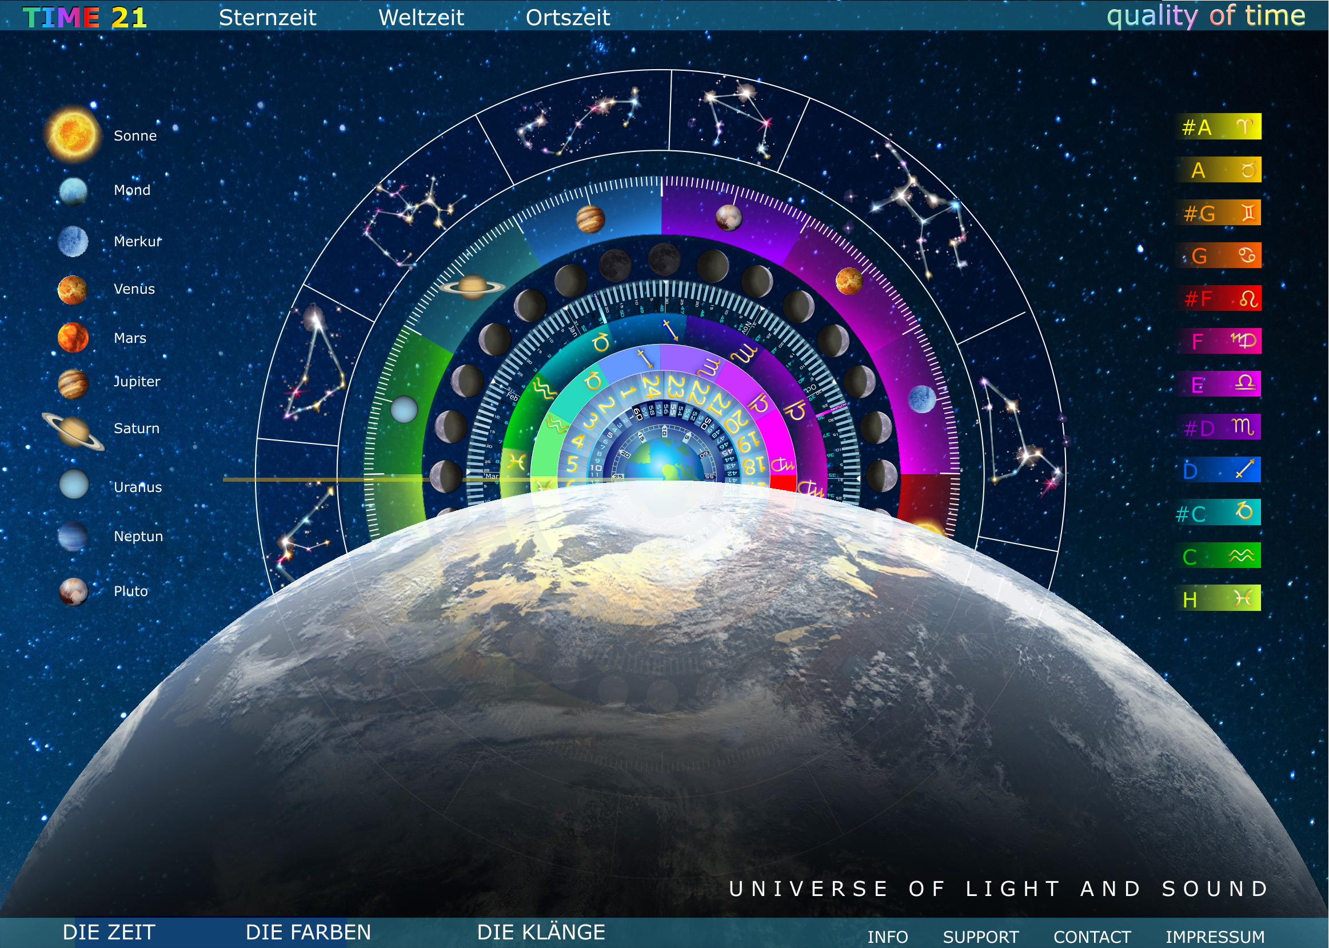Switch to the DIE KLÄNGE tab
This screenshot has height=948, width=1329.
tap(541, 931)
